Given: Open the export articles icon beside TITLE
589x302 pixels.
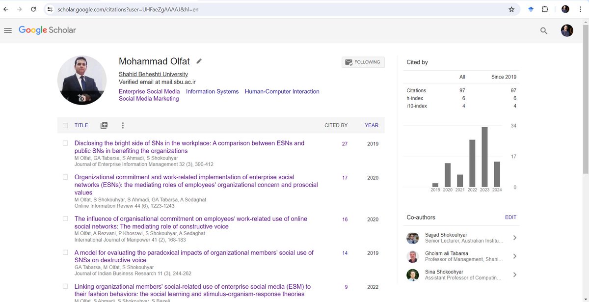Looking at the screenshot, I should click(104, 125).
